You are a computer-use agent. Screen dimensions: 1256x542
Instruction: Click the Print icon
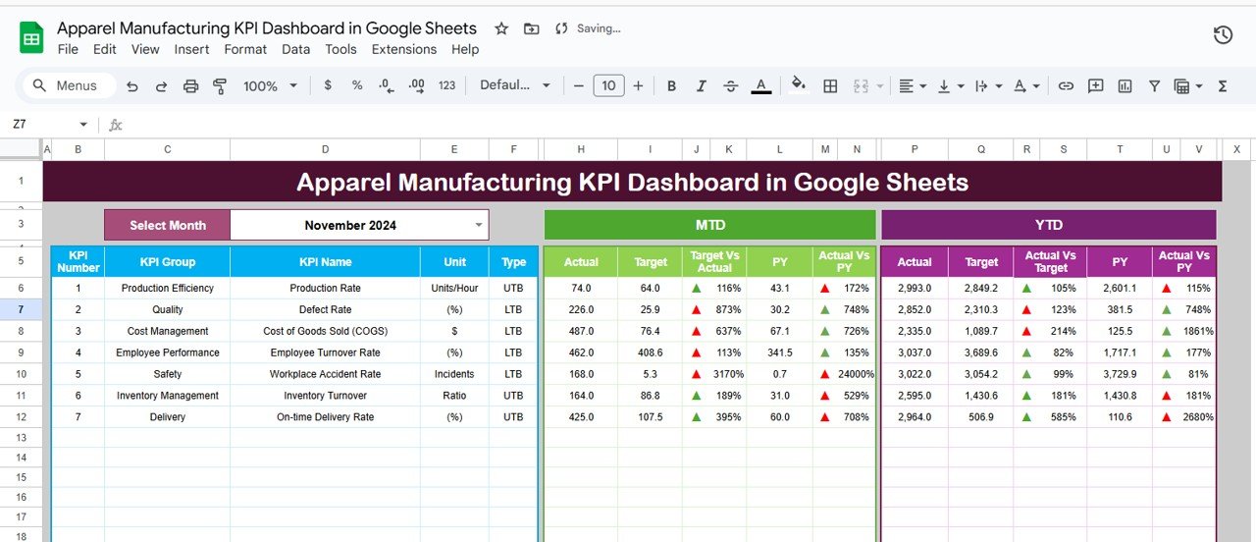[191, 86]
